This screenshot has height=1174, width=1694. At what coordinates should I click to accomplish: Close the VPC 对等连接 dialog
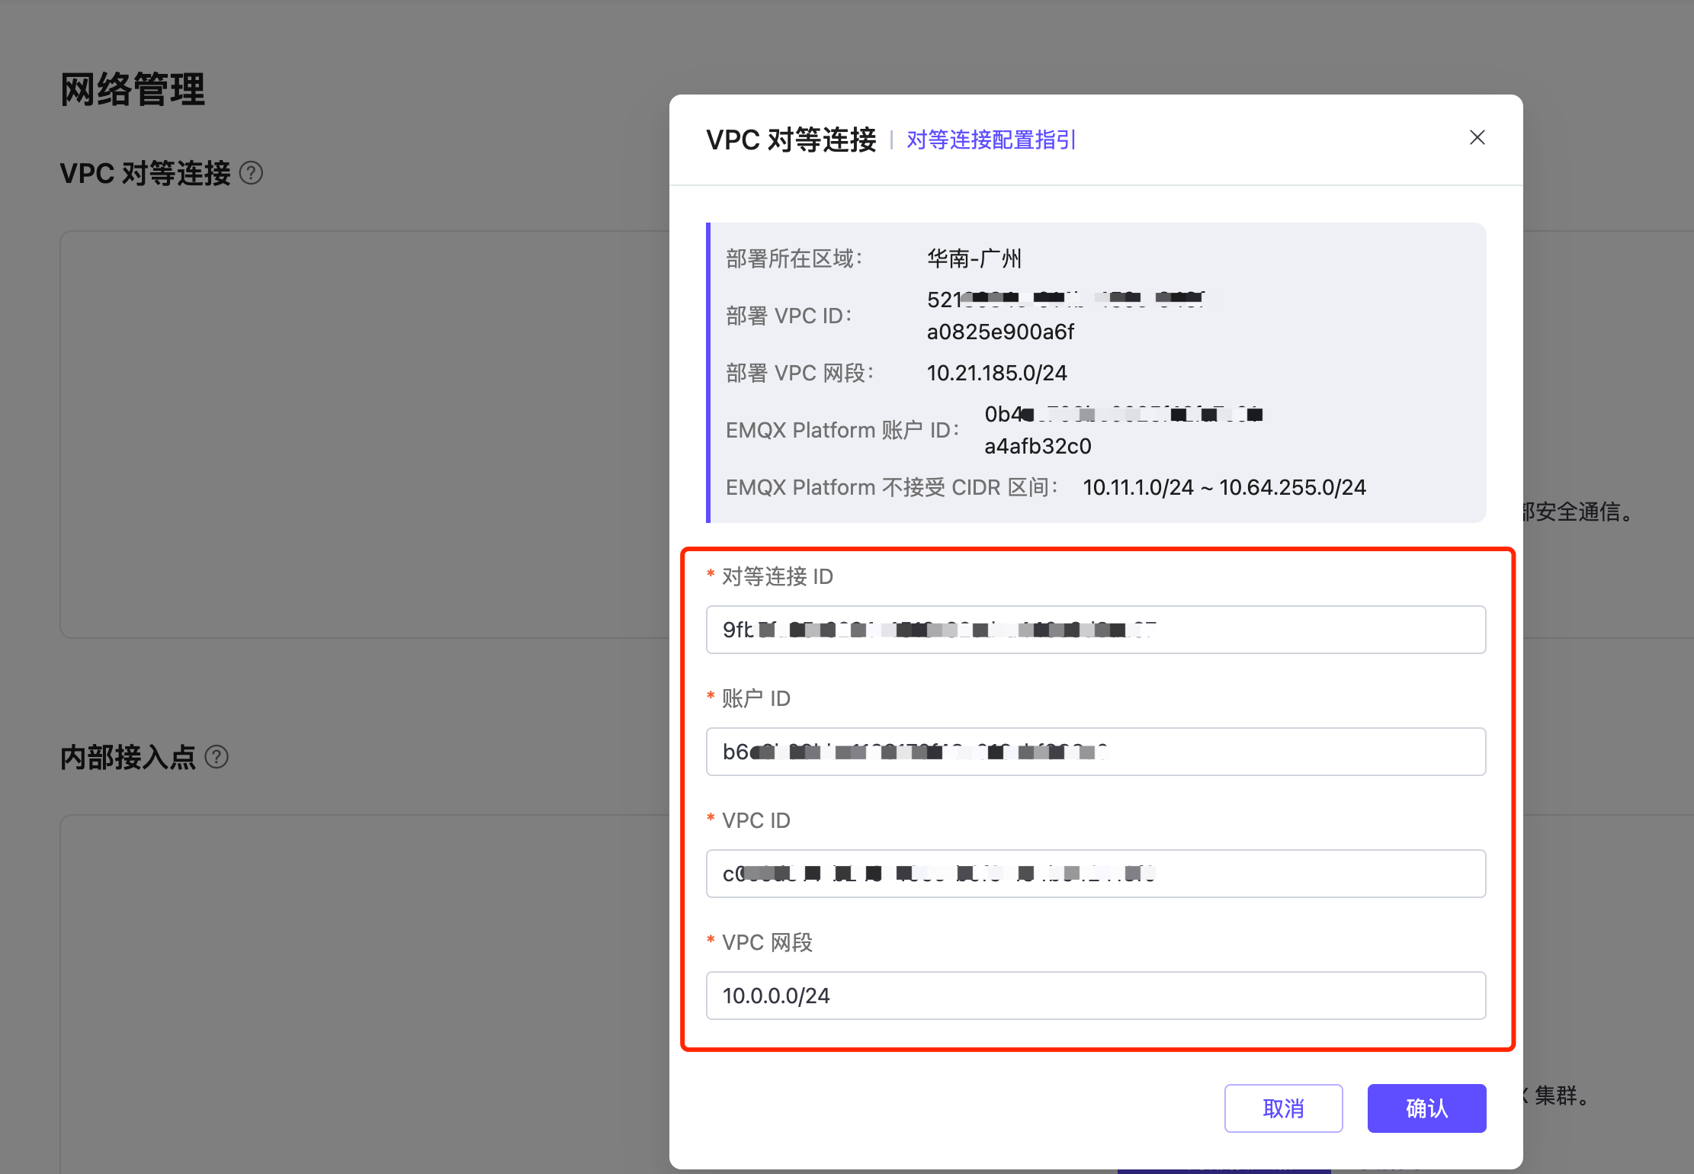tap(1477, 137)
